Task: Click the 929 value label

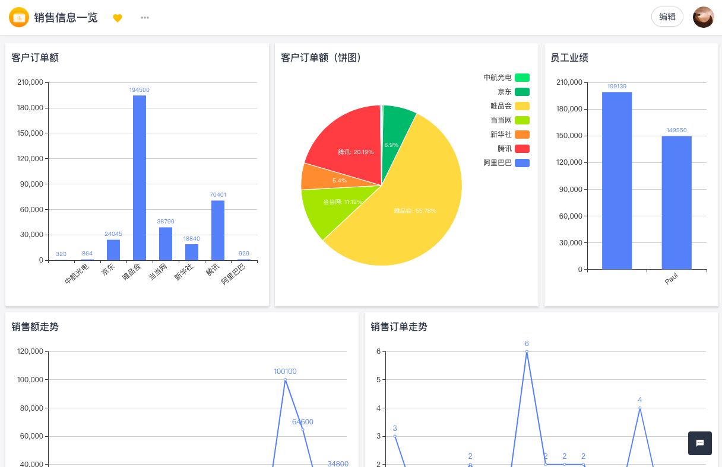Action: 244,253
